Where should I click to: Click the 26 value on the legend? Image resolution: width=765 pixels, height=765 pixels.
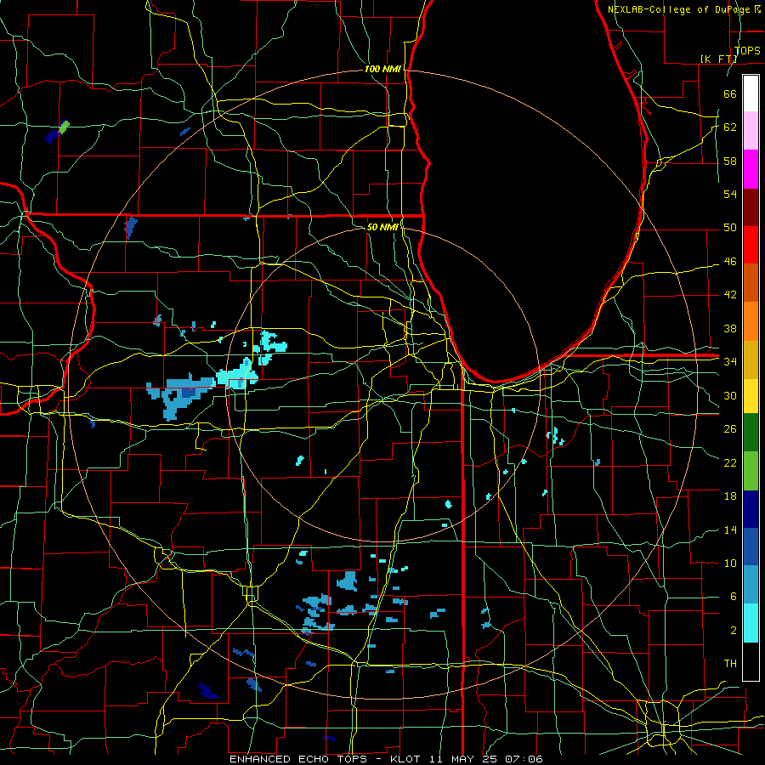coord(730,429)
